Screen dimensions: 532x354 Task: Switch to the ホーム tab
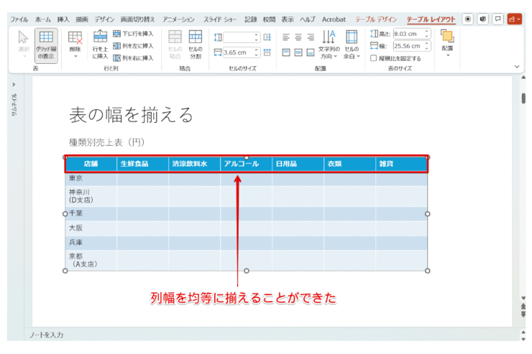tap(43, 19)
